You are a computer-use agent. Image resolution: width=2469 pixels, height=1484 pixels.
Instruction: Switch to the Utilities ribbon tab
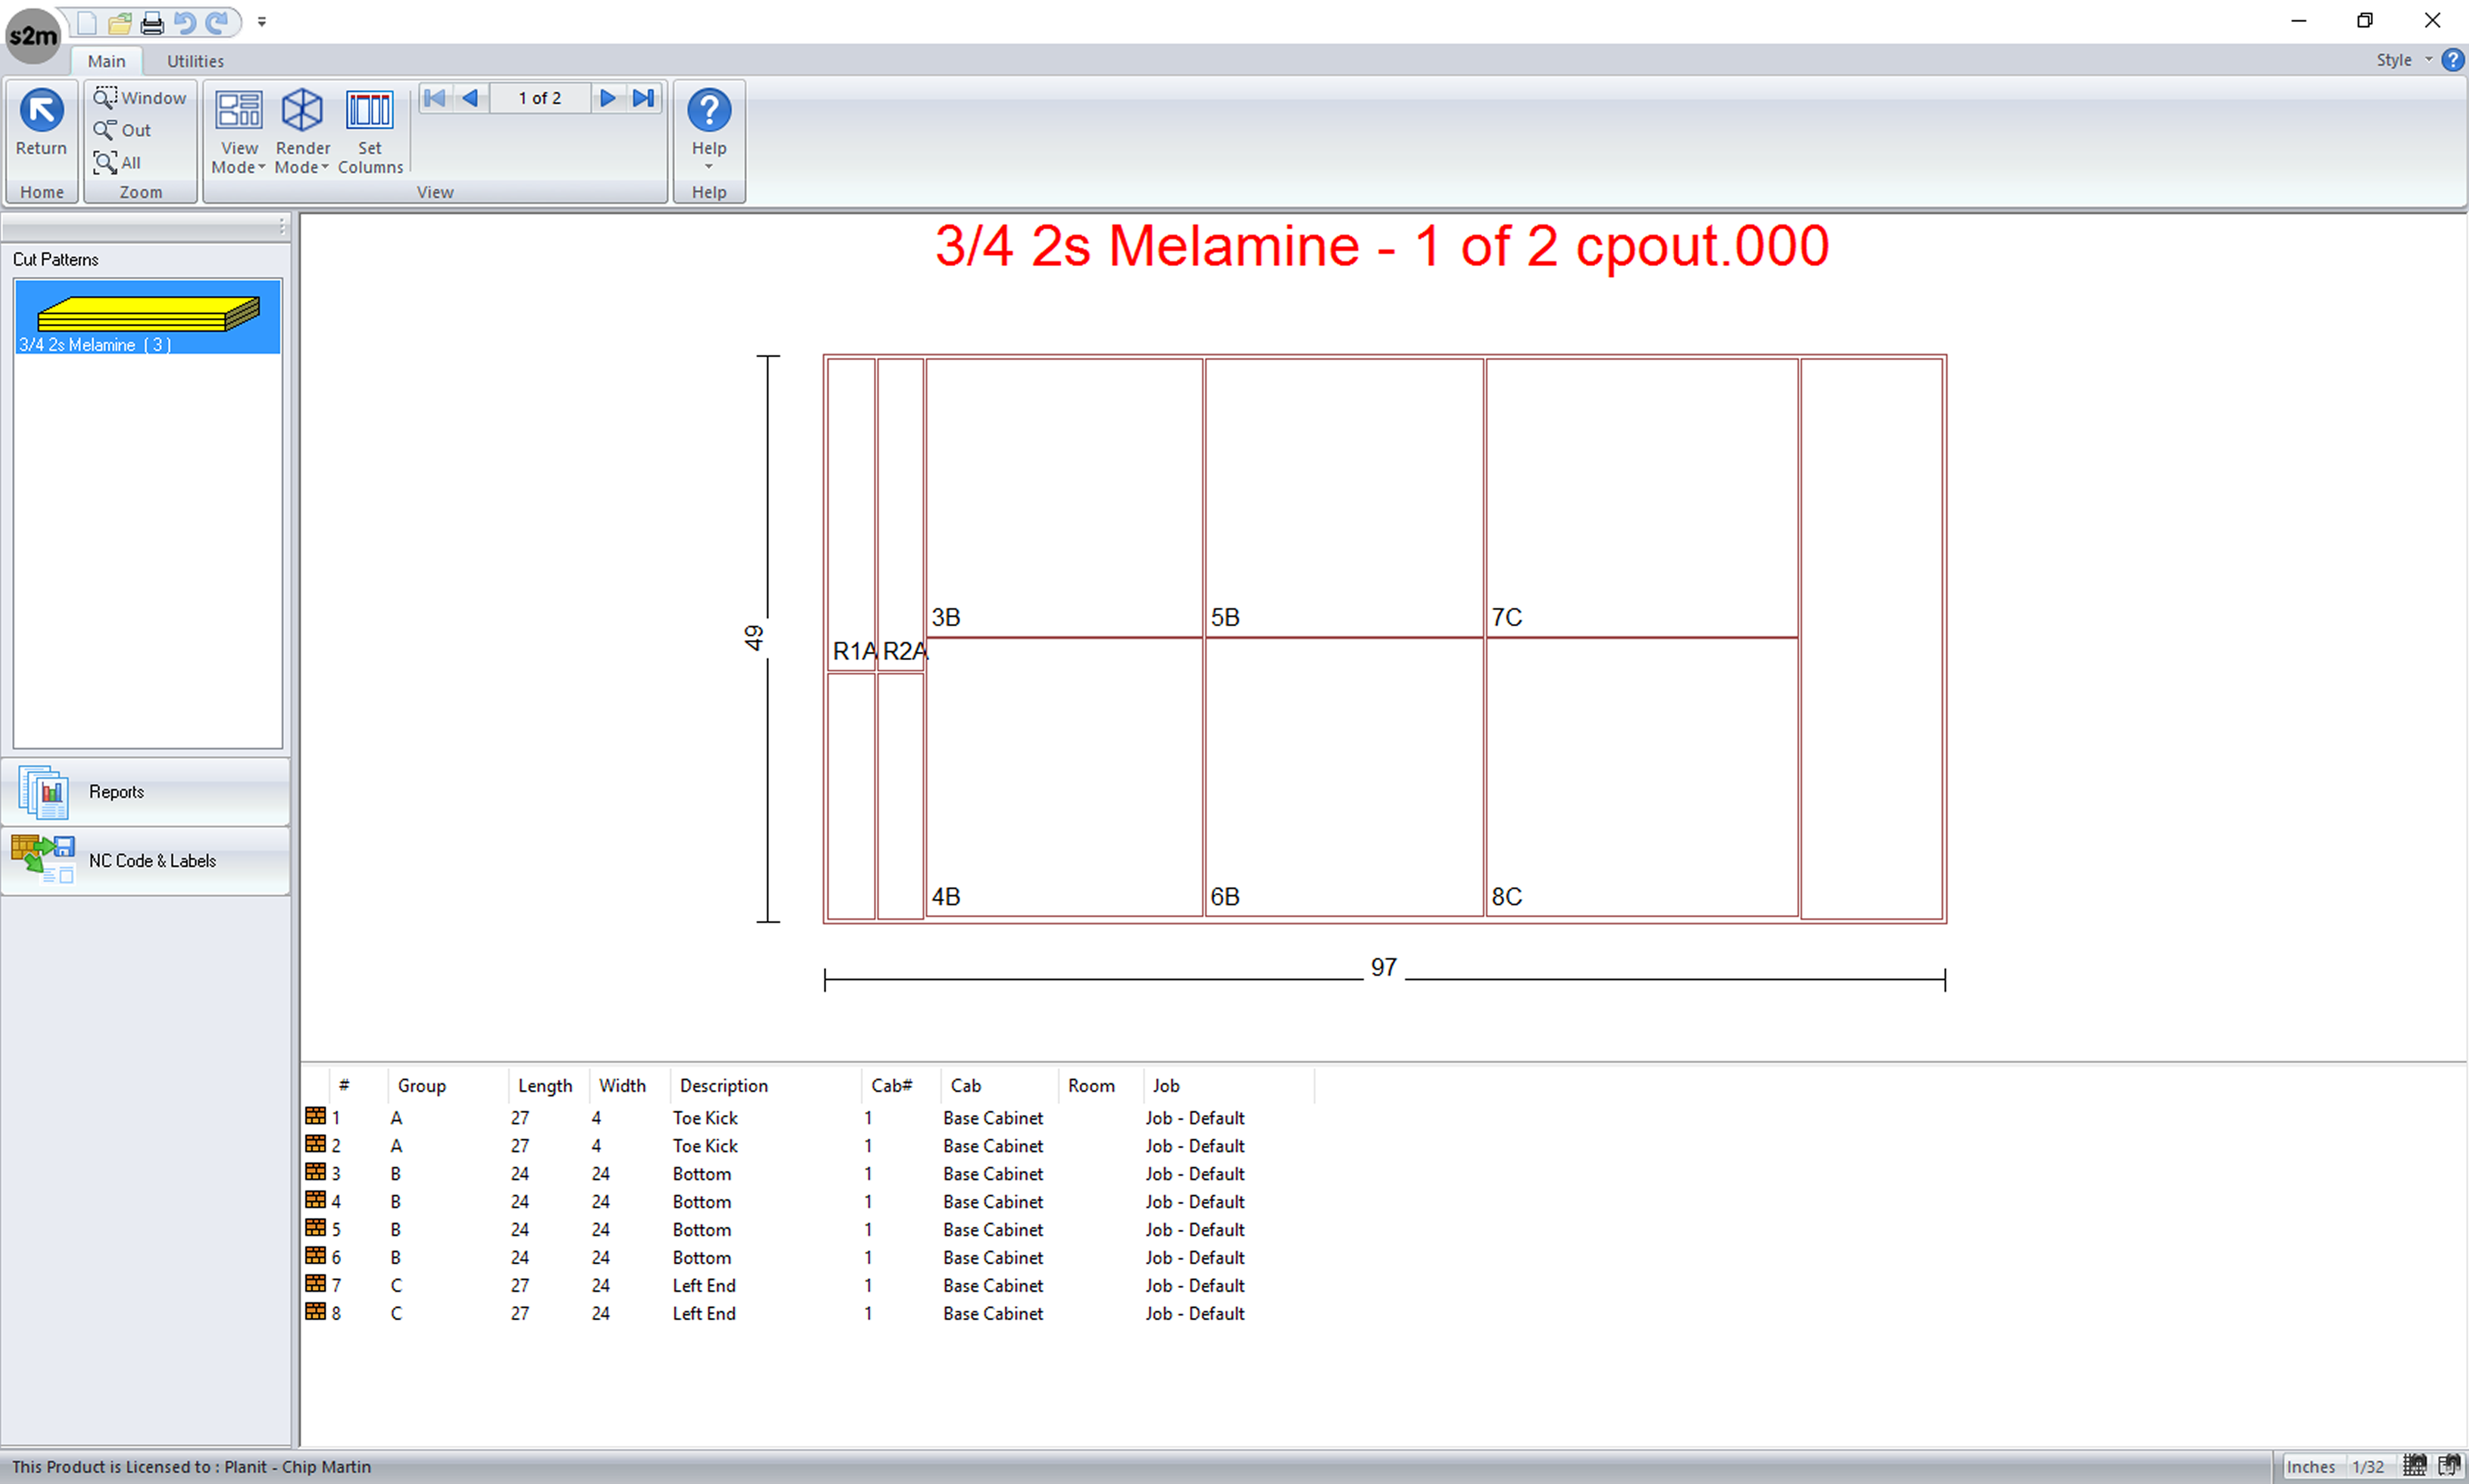pos(195,61)
